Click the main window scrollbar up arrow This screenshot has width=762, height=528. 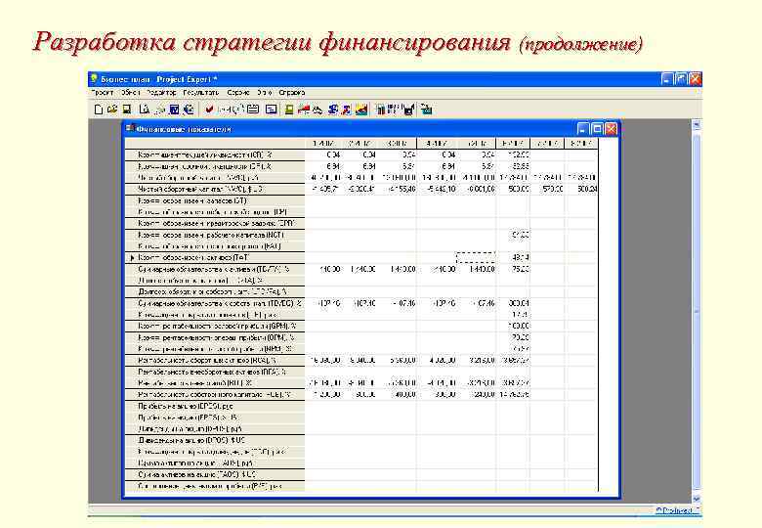pyautogui.click(x=697, y=125)
